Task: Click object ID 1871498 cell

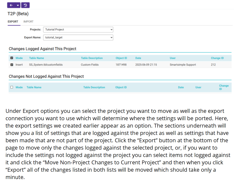Action: click(121, 65)
